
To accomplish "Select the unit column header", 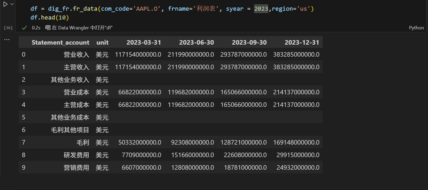I will 102,42.
